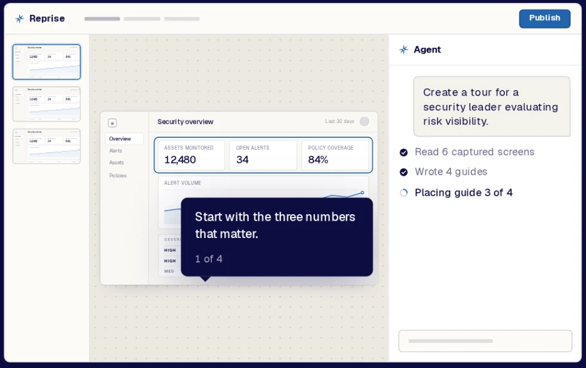The height and width of the screenshot is (368, 586).
Task: Open the Overview sidebar item
Action: [x=125, y=138]
